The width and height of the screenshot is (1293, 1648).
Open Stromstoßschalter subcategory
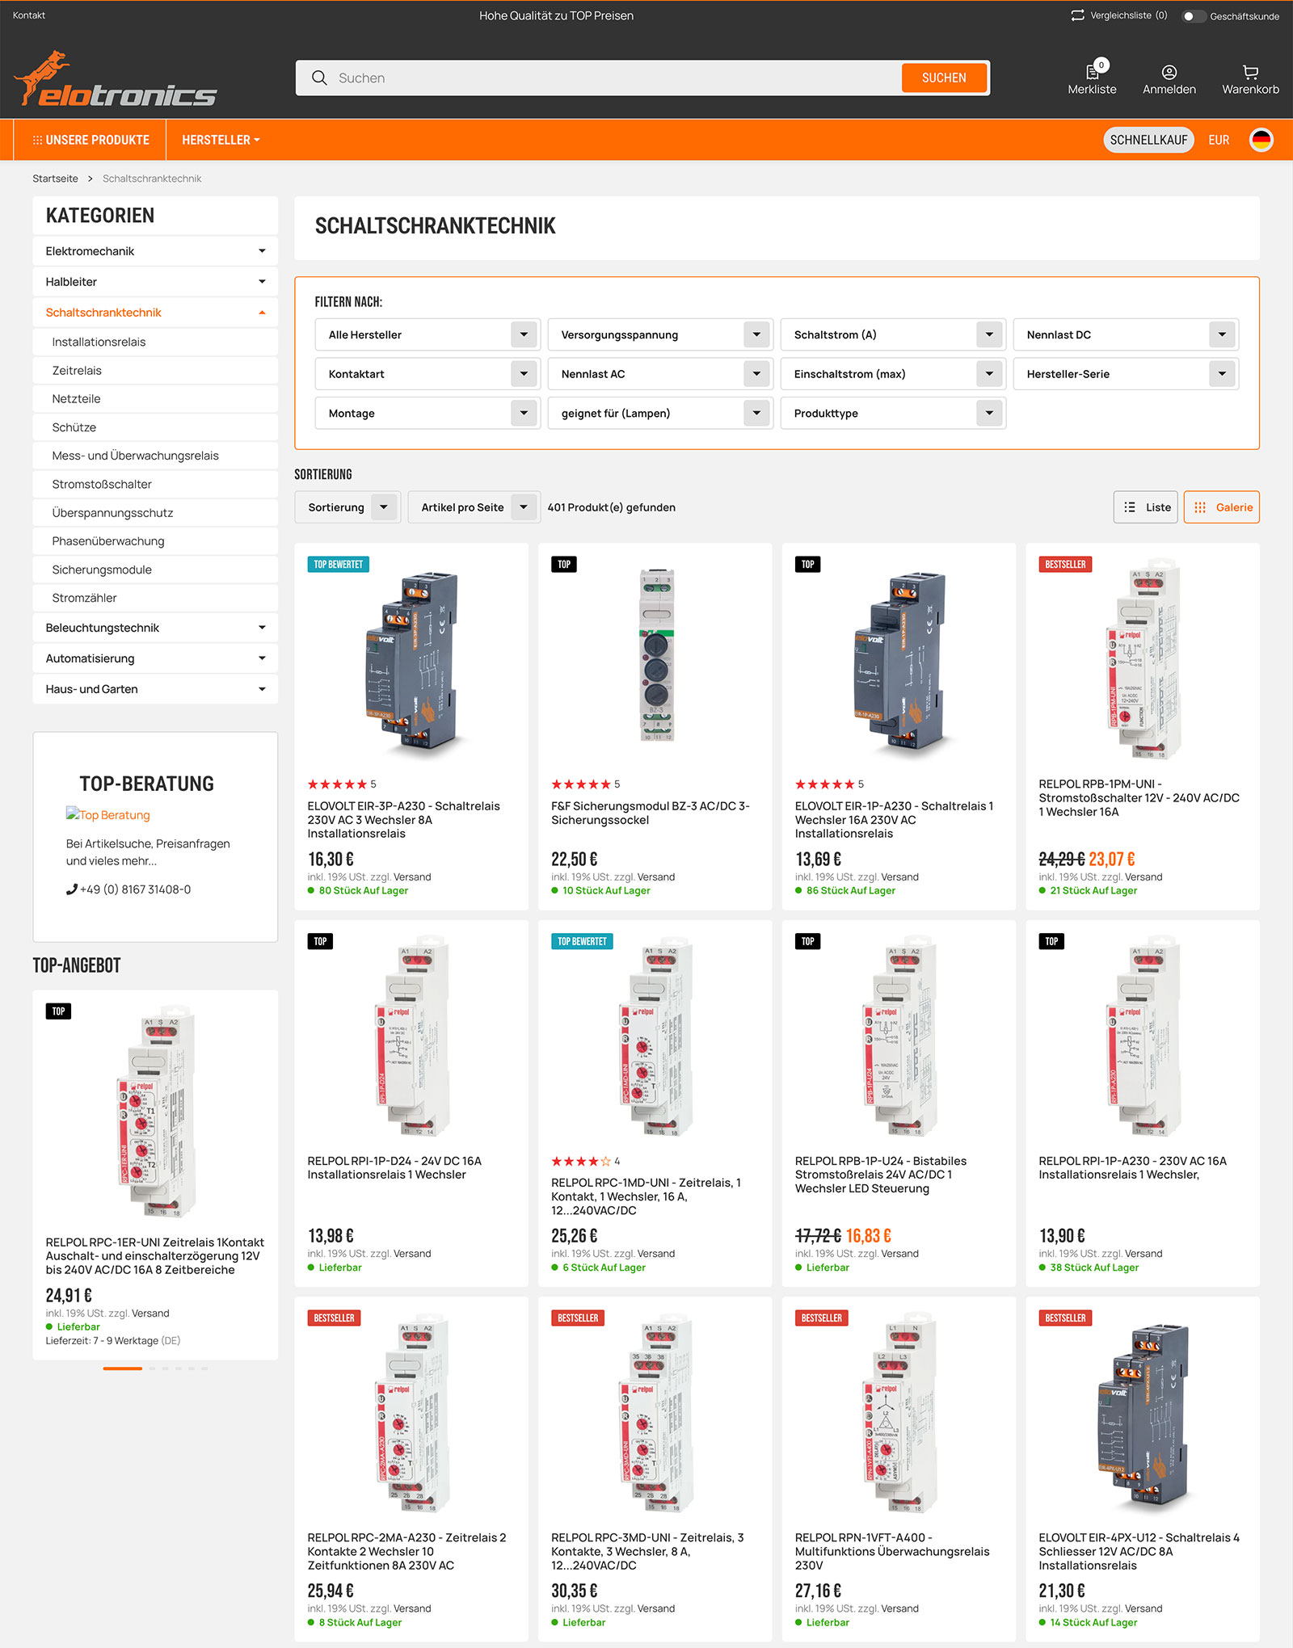pyautogui.click(x=155, y=484)
